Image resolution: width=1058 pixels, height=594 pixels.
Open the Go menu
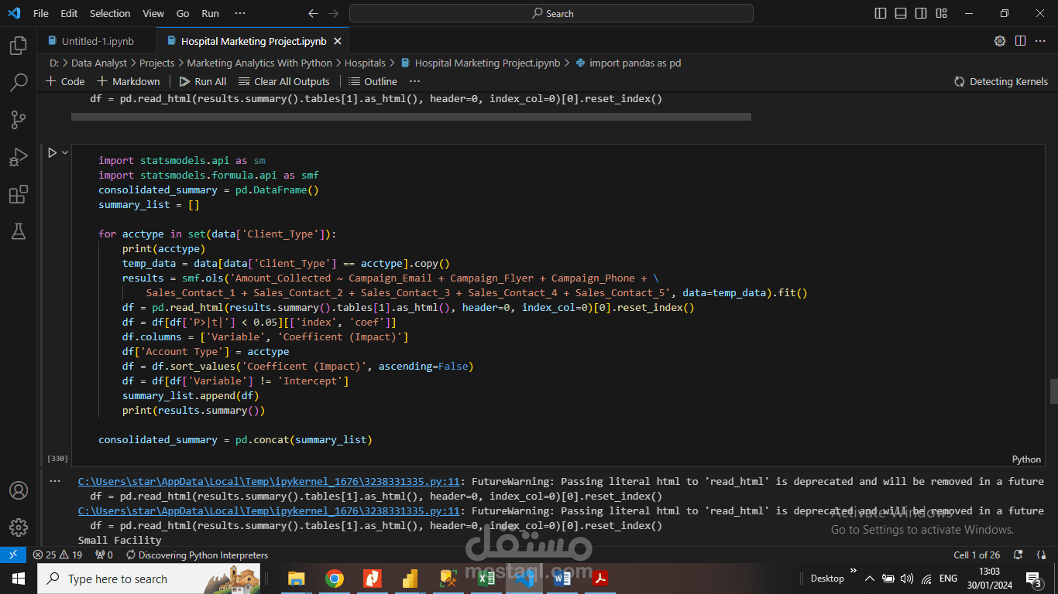pos(183,13)
